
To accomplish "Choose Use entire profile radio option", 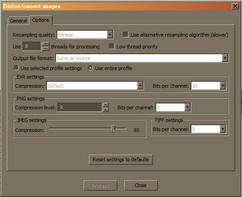I will click(x=90, y=68).
